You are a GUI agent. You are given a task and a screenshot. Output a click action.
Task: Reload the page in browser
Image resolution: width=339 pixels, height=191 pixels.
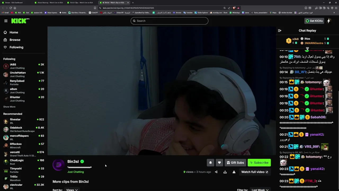click(11, 8)
